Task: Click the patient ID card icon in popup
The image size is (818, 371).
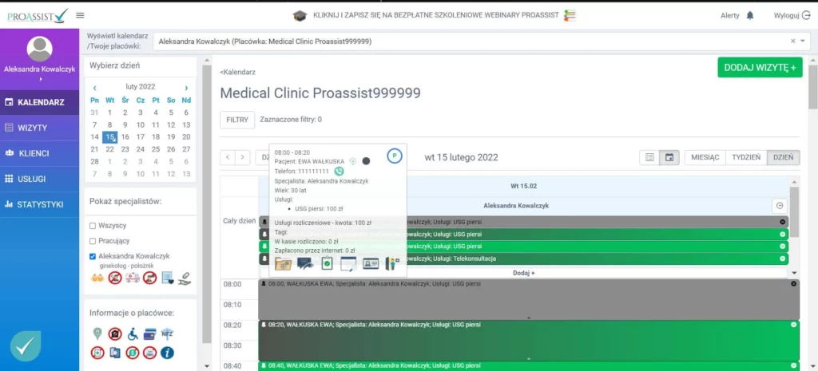Action: [x=370, y=262]
